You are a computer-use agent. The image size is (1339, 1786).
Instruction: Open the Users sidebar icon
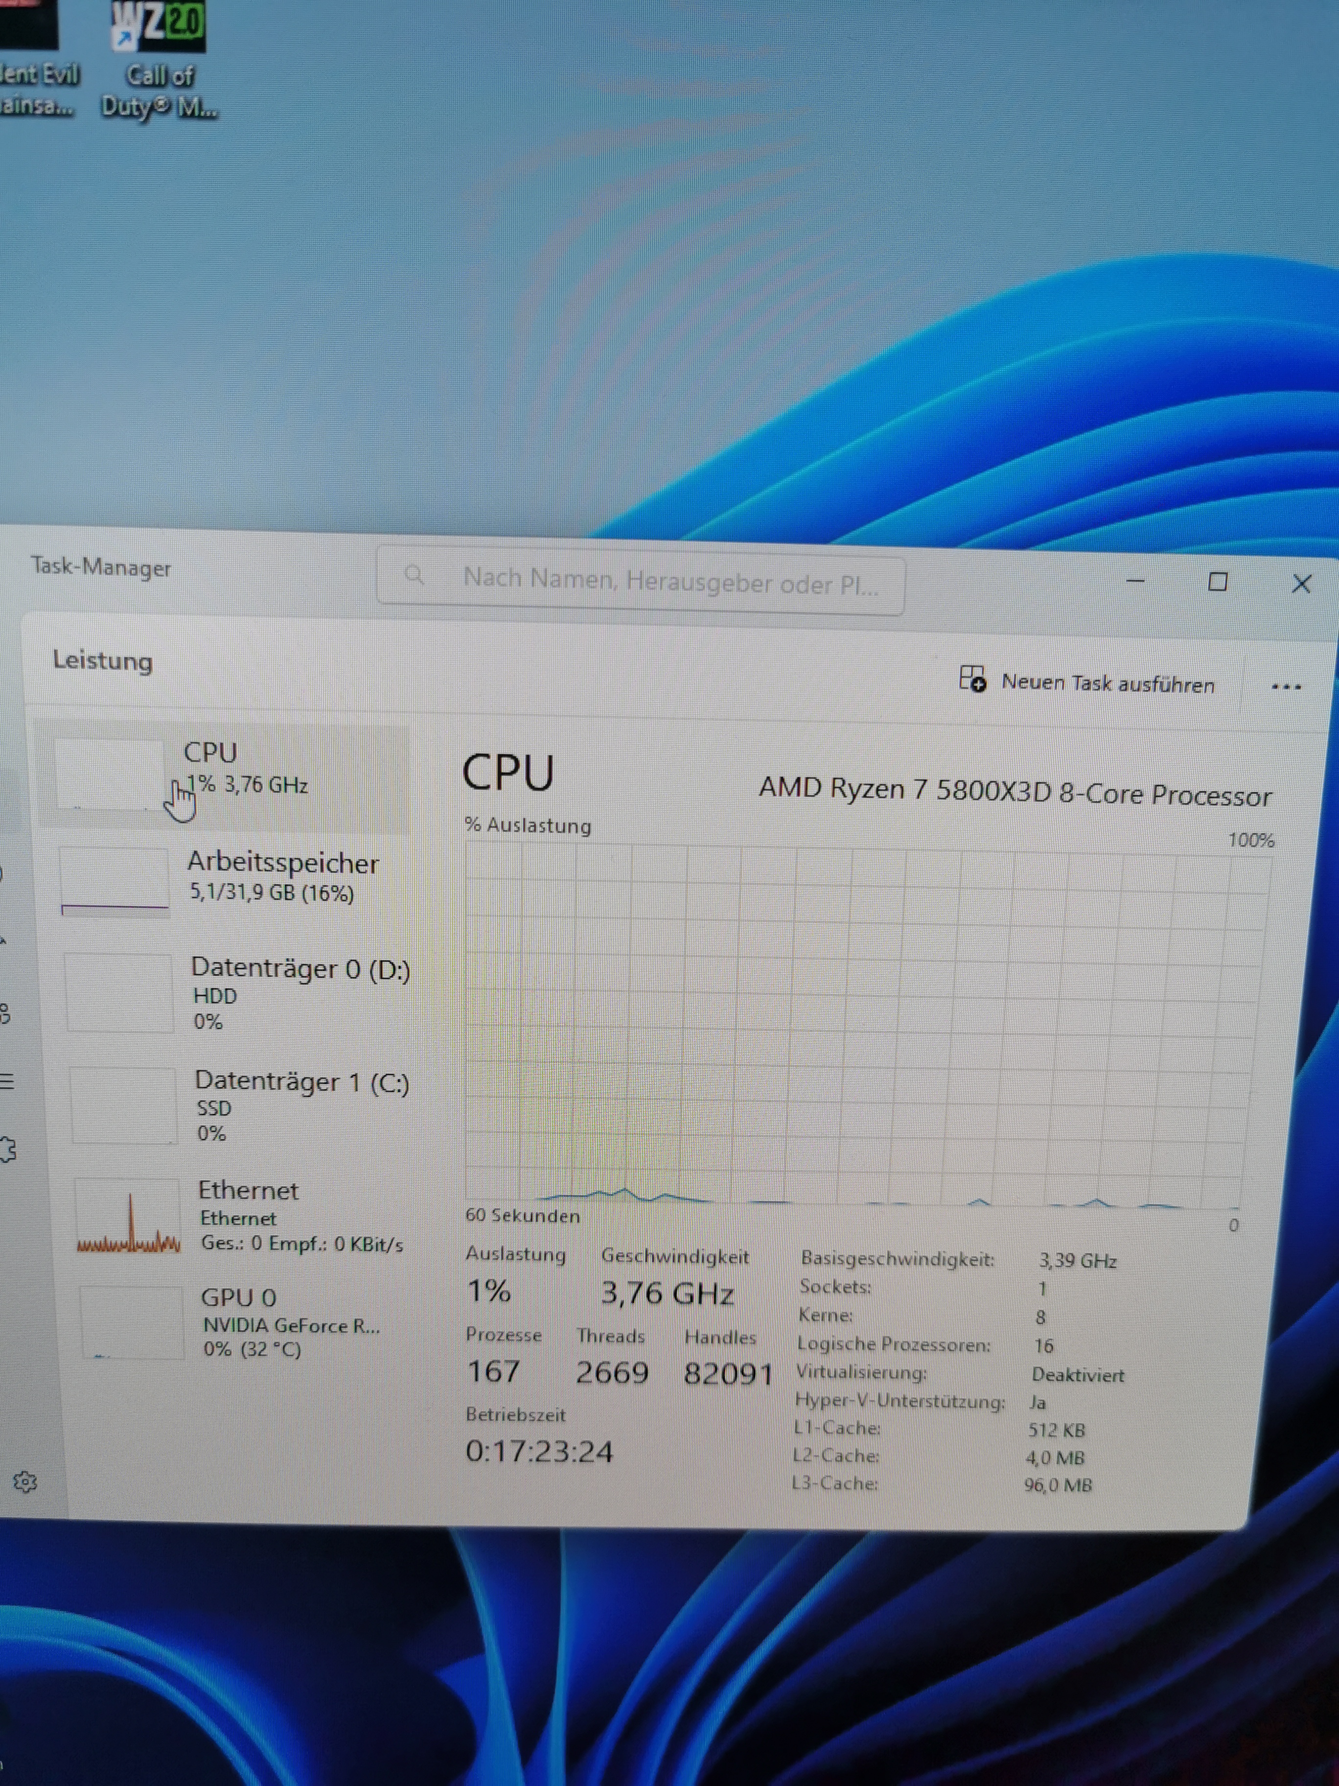pos(5,1013)
